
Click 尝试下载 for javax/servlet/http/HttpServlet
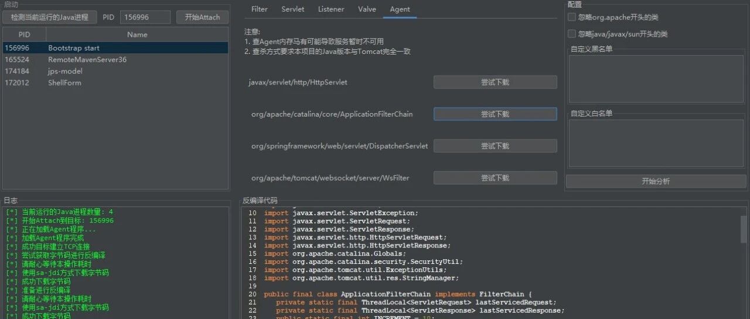tap(495, 82)
